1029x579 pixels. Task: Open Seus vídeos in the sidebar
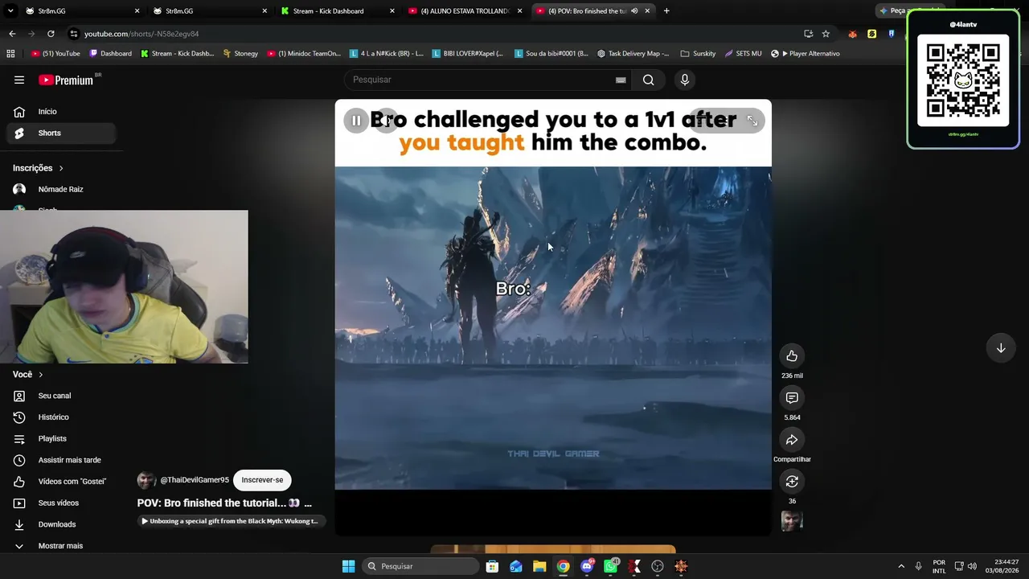pos(61,503)
